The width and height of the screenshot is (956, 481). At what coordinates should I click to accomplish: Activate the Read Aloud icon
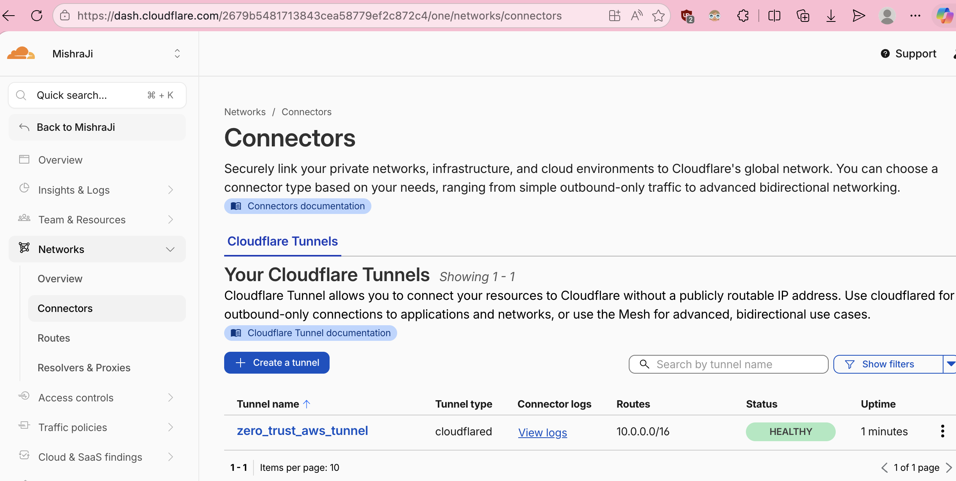click(637, 16)
